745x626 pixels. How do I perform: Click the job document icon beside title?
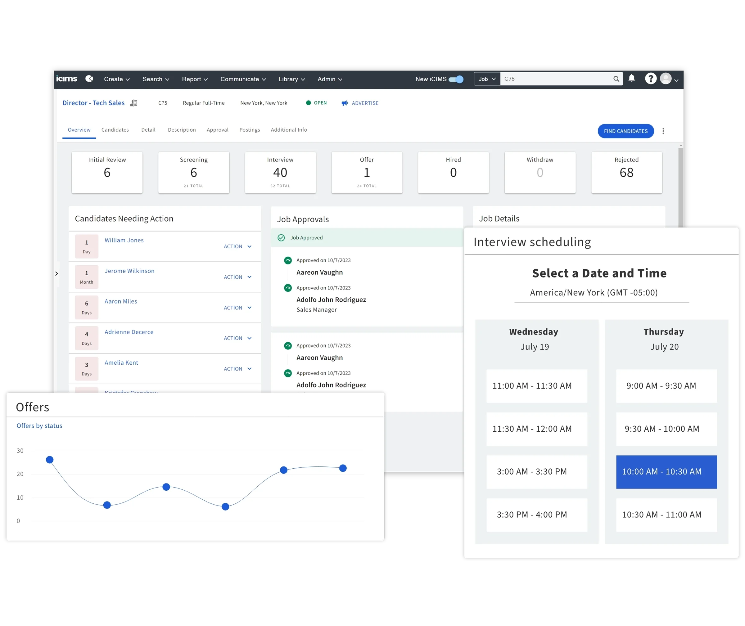tap(134, 103)
